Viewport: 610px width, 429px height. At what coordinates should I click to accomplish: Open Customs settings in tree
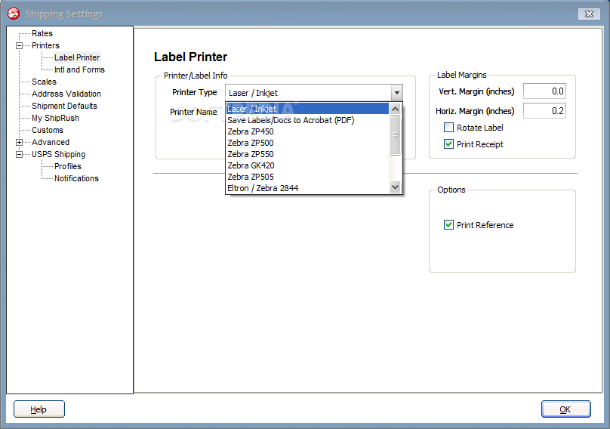(x=47, y=130)
